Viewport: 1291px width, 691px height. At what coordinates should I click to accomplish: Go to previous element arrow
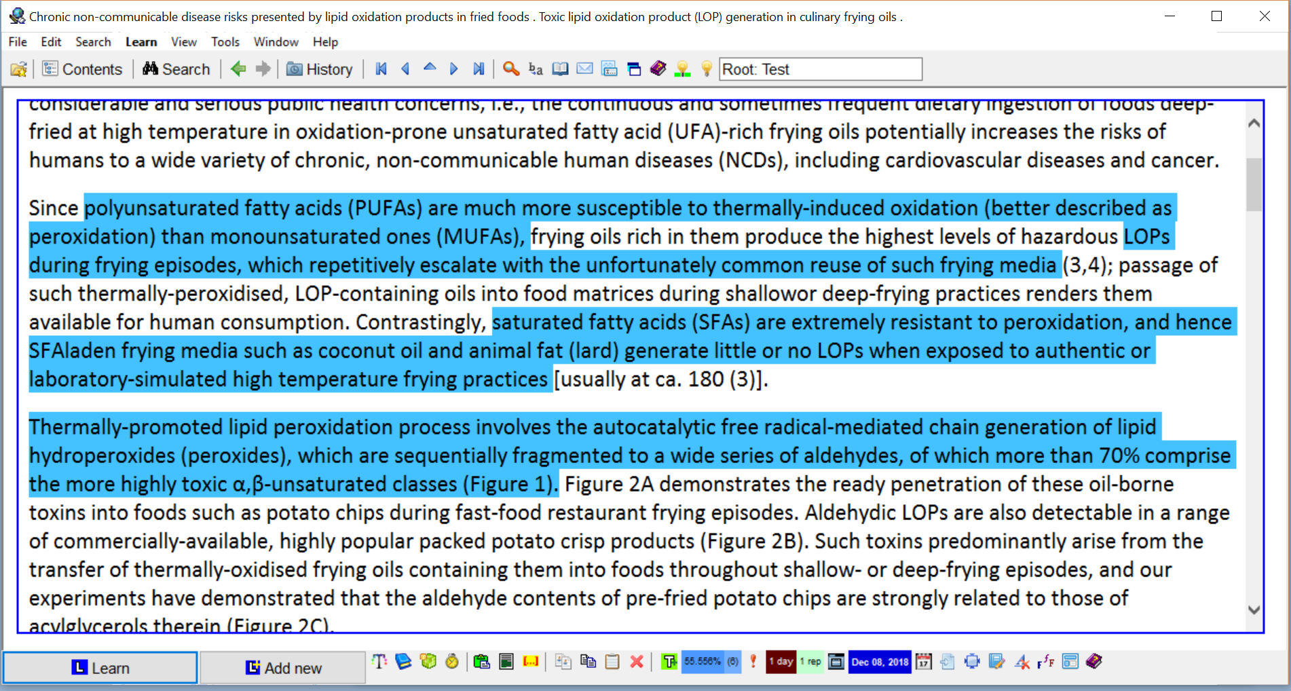(x=405, y=69)
